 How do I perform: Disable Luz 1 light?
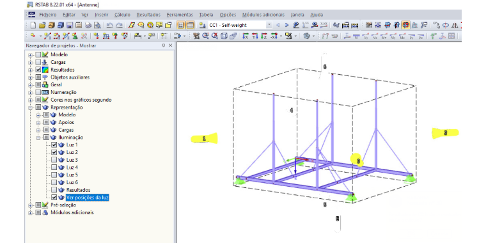[x=54, y=145]
